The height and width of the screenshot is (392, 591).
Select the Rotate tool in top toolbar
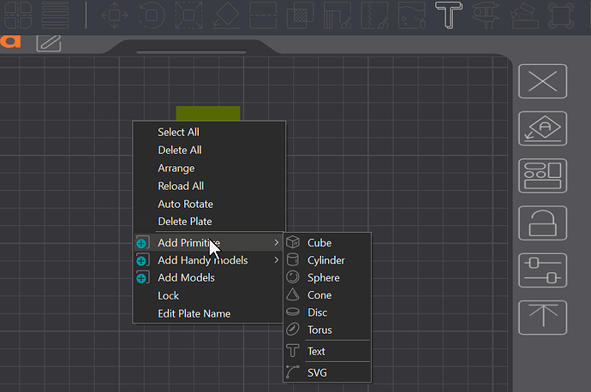click(151, 15)
